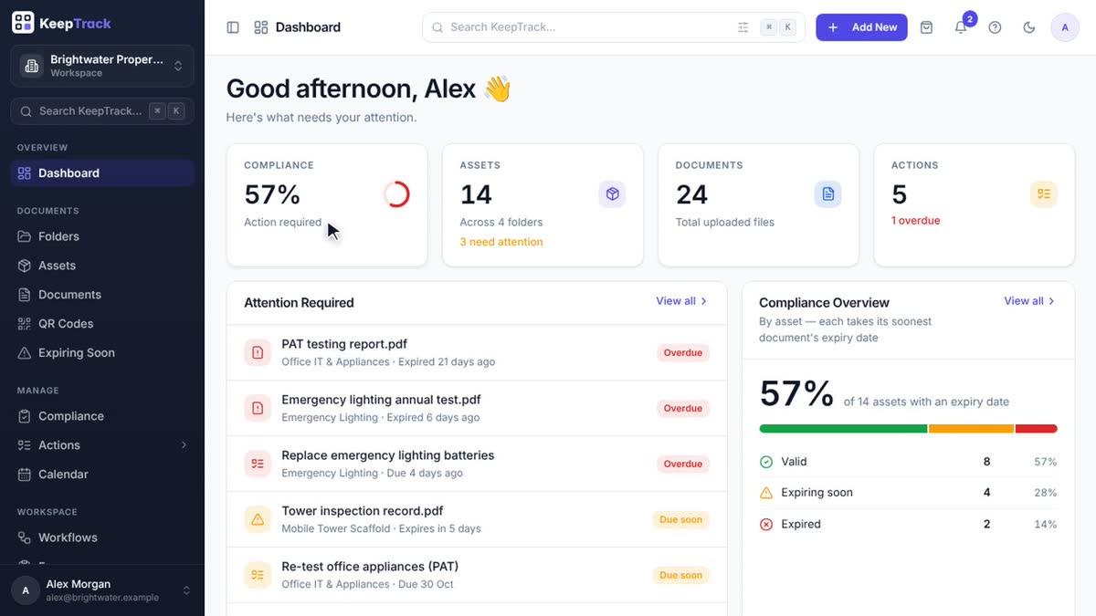Open search filter options icon
Viewport: 1096px width, 616px height.
coord(743,27)
